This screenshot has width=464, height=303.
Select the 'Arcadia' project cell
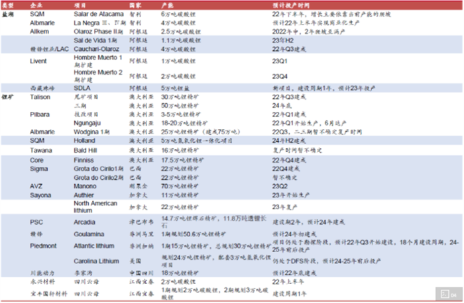(84, 222)
